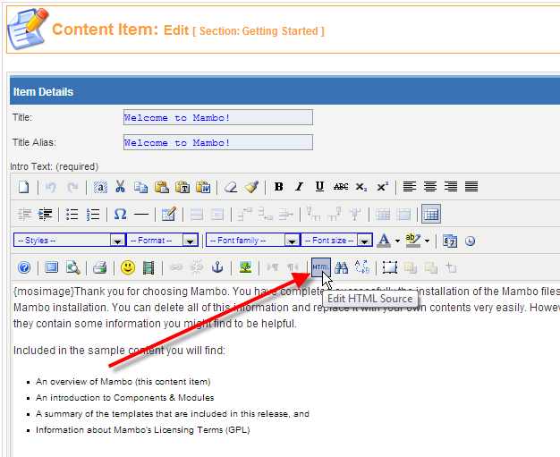Viewport: 560px width, 457px height.
Task: Print using the printer icon
Action: [100, 267]
